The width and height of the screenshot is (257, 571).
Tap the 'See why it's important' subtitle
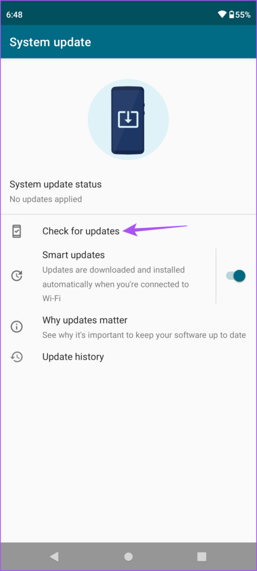click(144, 335)
